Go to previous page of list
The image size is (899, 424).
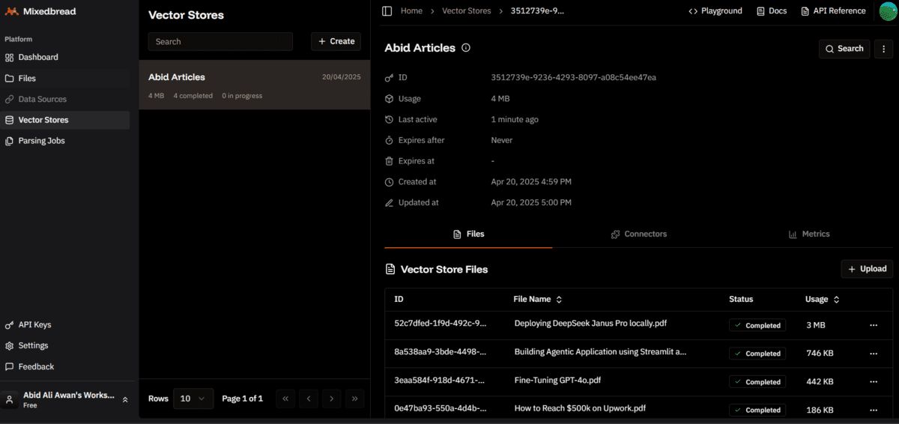point(309,399)
